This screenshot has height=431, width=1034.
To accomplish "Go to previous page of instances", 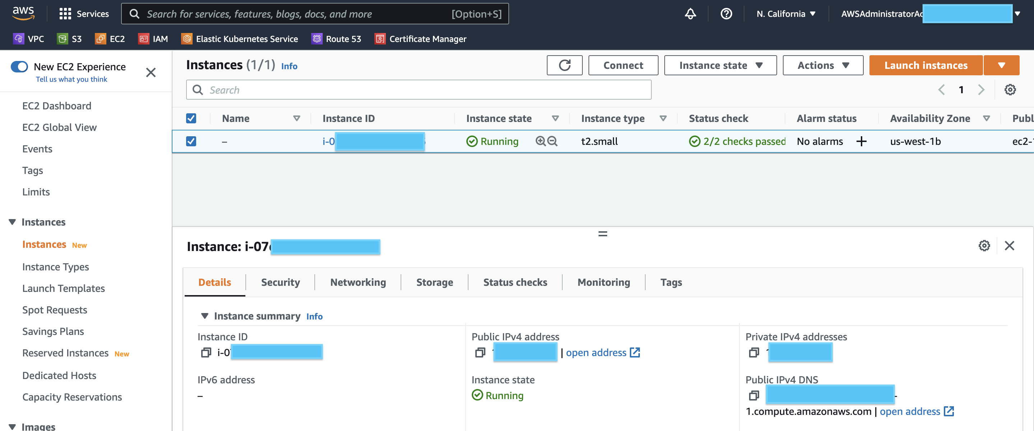I will (941, 90).
